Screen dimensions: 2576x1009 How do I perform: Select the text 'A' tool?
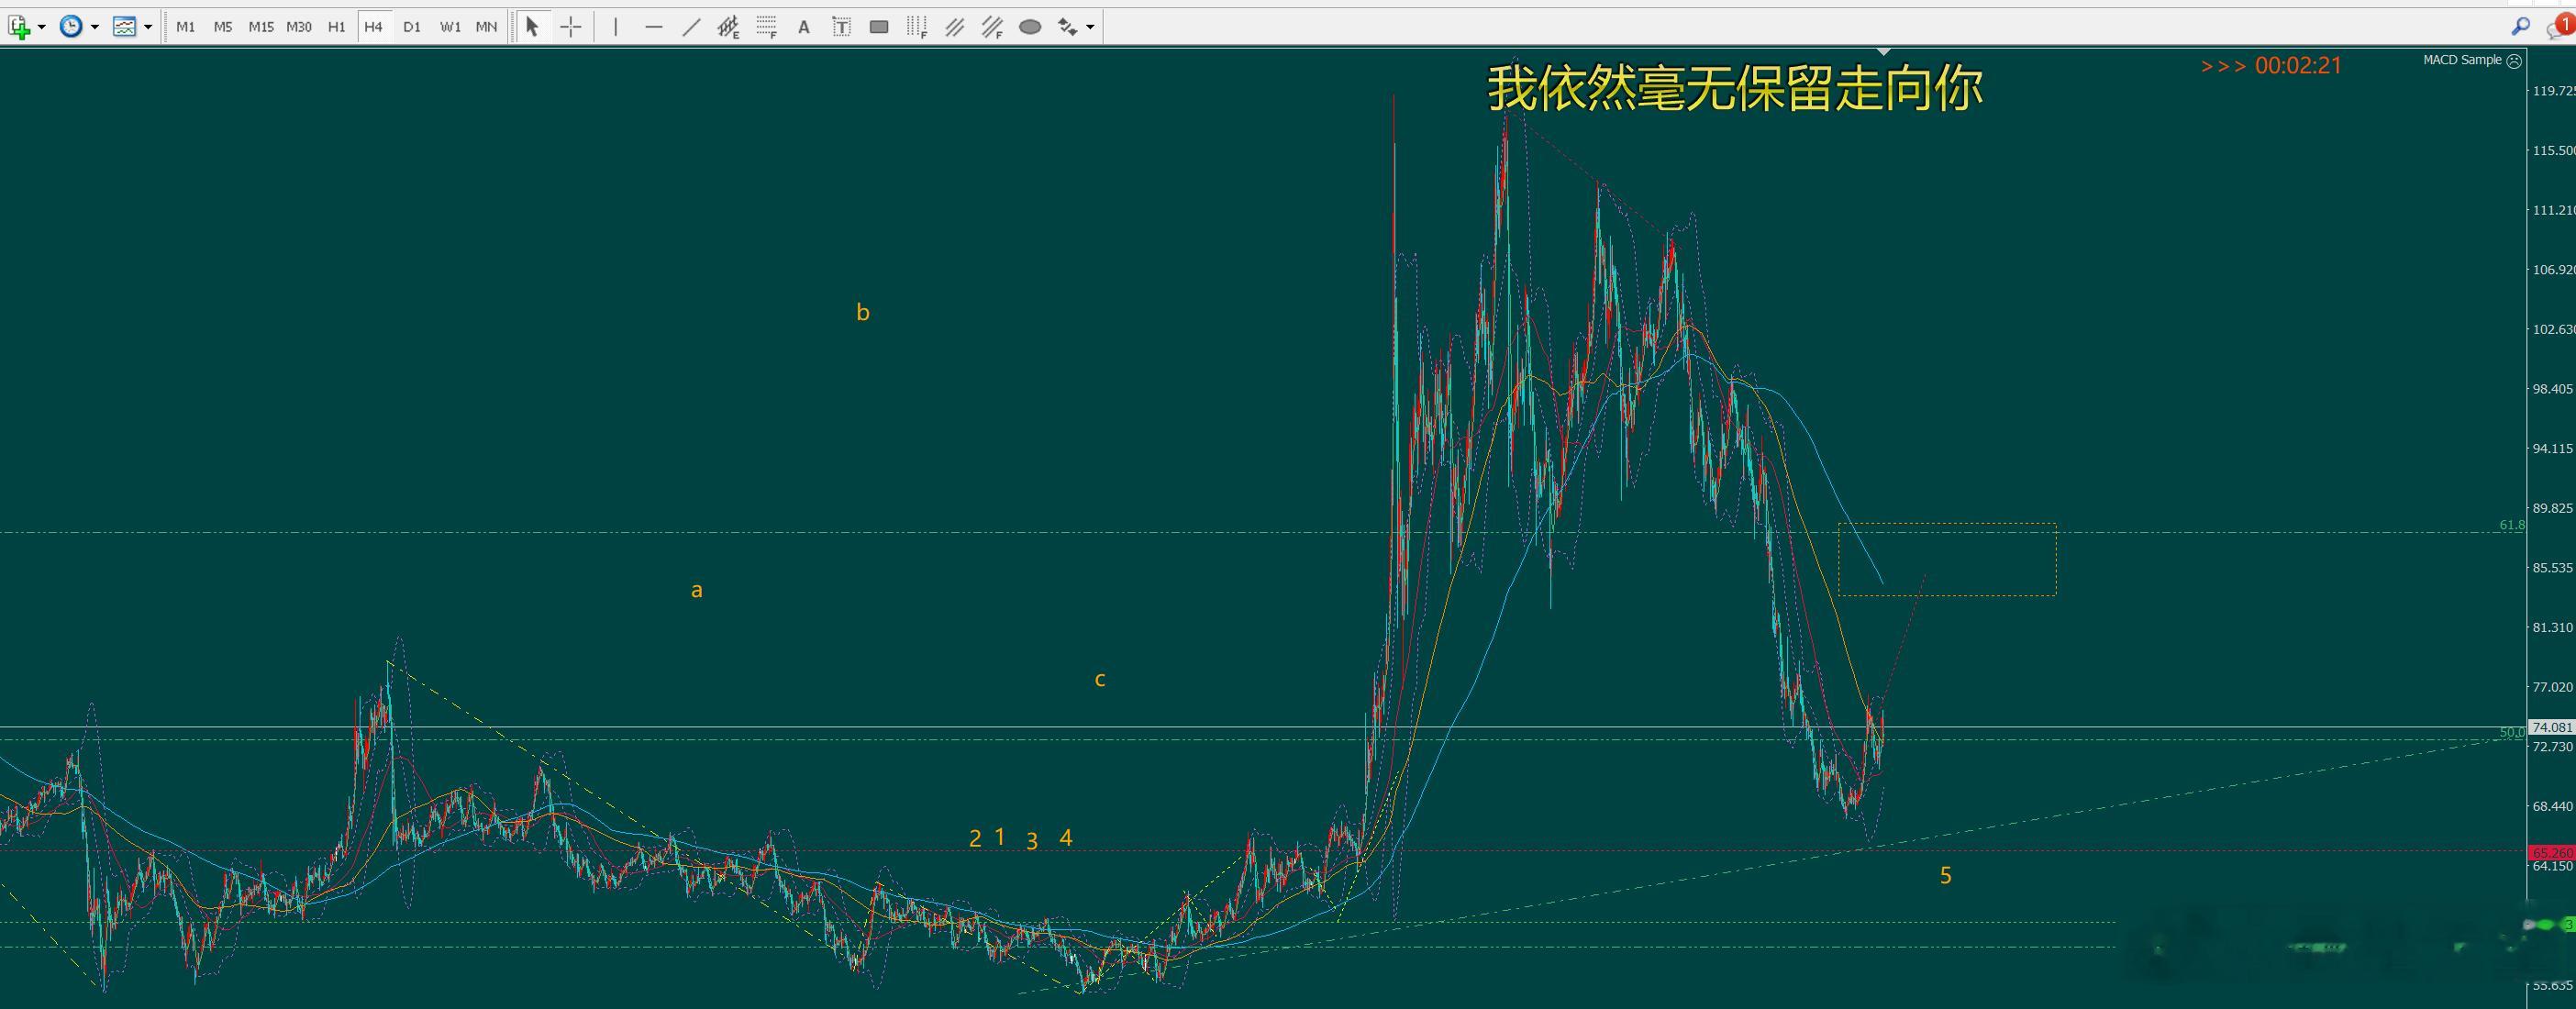(x=804, y=27)
